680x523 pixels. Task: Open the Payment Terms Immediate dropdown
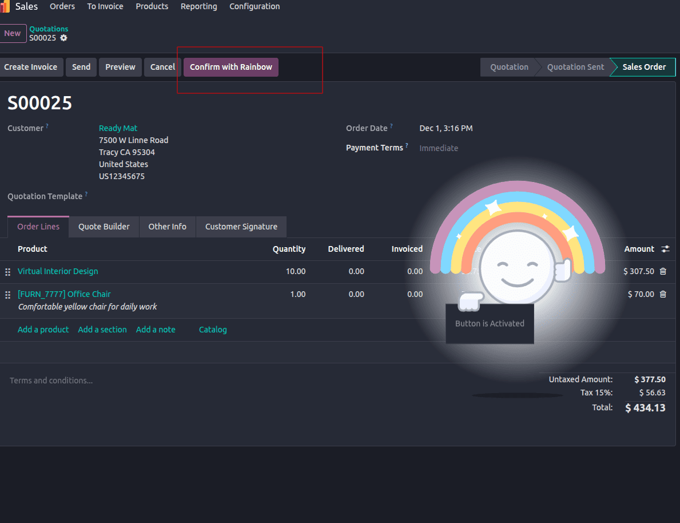pos(439,148)
